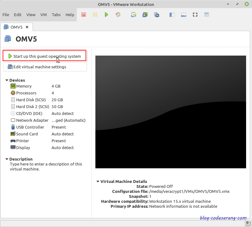Click the Hard Disk 2 (SCSI) icon

click(x=13, y=107)
